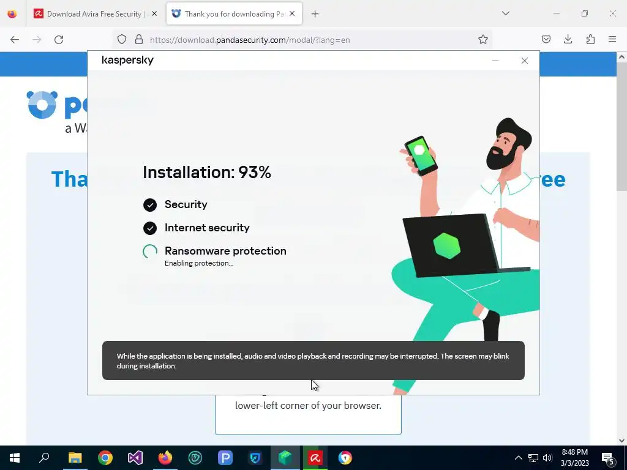
Task: Click the Kaspersky logo in the installer
Action: [127, 61]
